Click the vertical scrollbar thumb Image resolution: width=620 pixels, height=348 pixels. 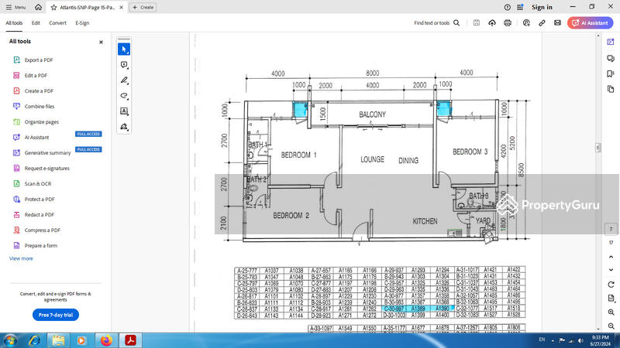pos(598,148)
